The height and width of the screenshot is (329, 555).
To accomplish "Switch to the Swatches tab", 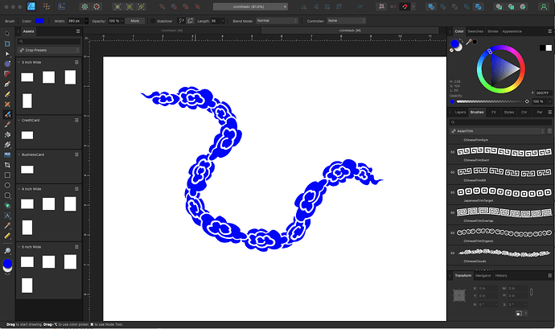I will 476,31.
